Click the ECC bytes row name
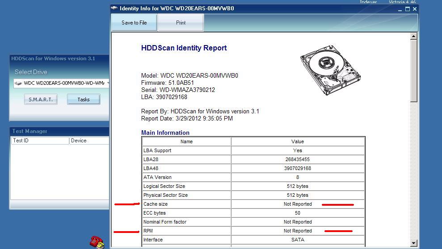Image resolution: width=442 pixels, height=249 pixels. [155, 213]
